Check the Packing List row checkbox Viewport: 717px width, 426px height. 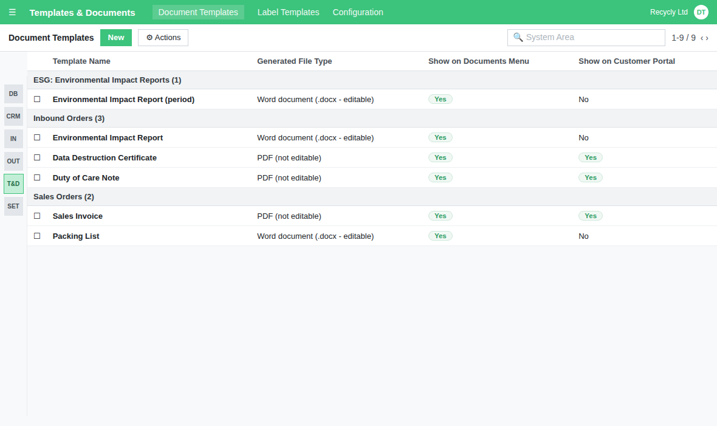pyautogui.click(x=37, y=236)
